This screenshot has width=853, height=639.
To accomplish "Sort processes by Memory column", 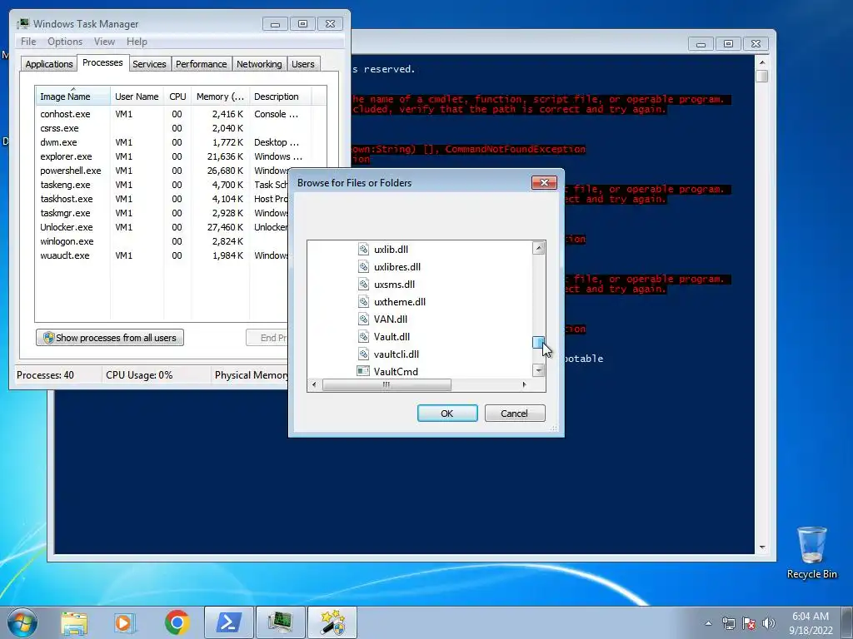I will point(220,97).
